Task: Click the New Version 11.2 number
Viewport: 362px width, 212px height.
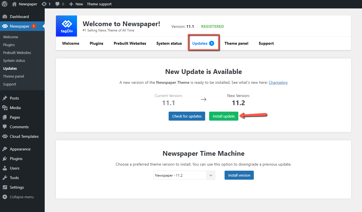Action: [238, 103]
